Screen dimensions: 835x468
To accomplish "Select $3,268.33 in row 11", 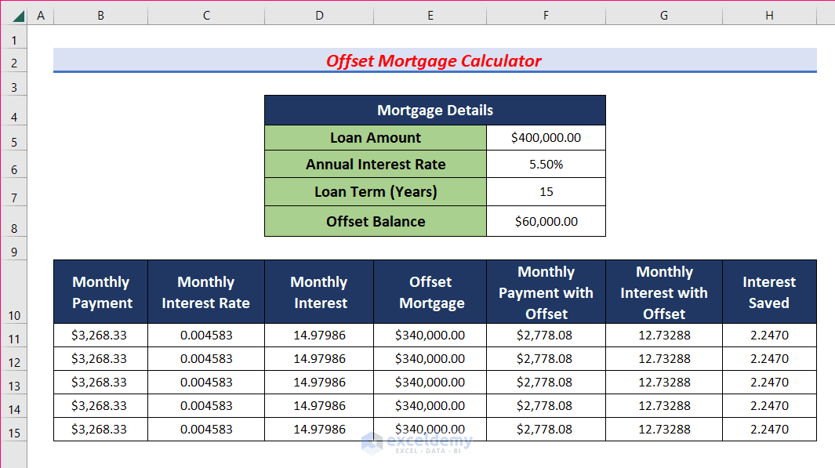I will click(100, 336).
